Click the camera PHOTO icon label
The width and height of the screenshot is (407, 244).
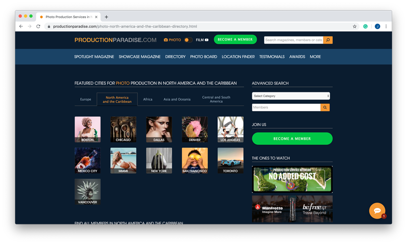click(x=172, y=40)
